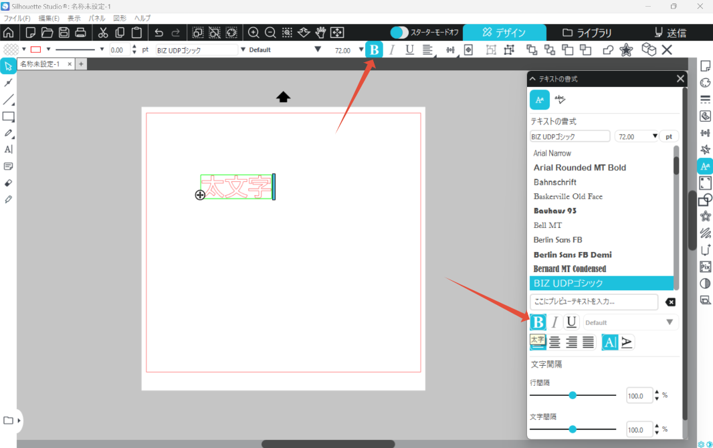Viewport: 713px width, 448px height.
Task: Click the Home icon in top toolbar
Action: 8,33
